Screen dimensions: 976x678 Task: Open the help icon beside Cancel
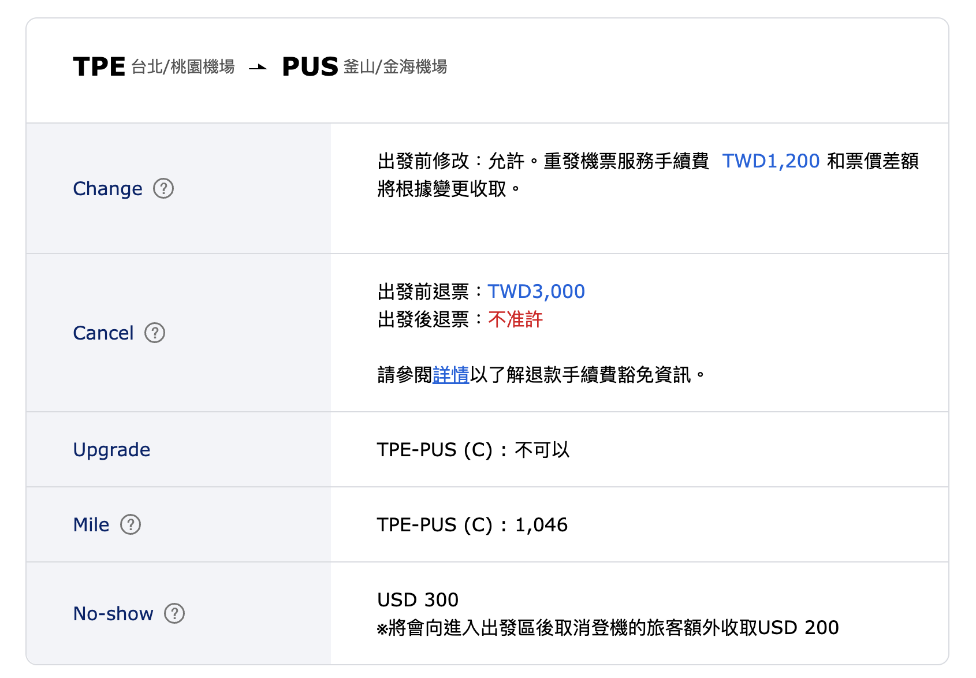coord(155,333)
